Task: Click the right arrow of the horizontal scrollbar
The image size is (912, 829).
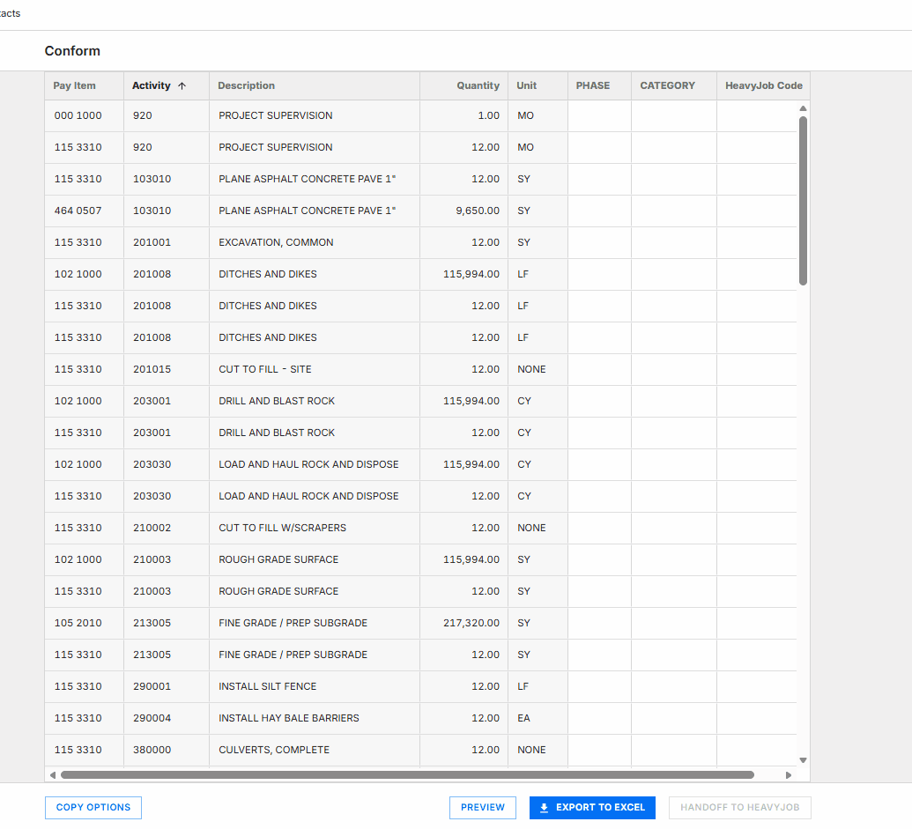Action: click(x=790, y=775)
